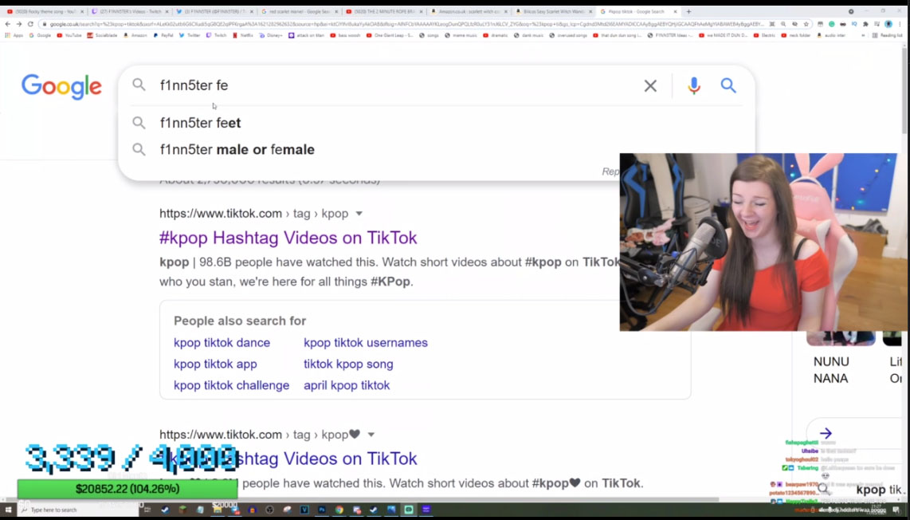Screen dimensions: 910x520
Task: Open "kpop tiktok app" related search
Action: pos(215,364)
